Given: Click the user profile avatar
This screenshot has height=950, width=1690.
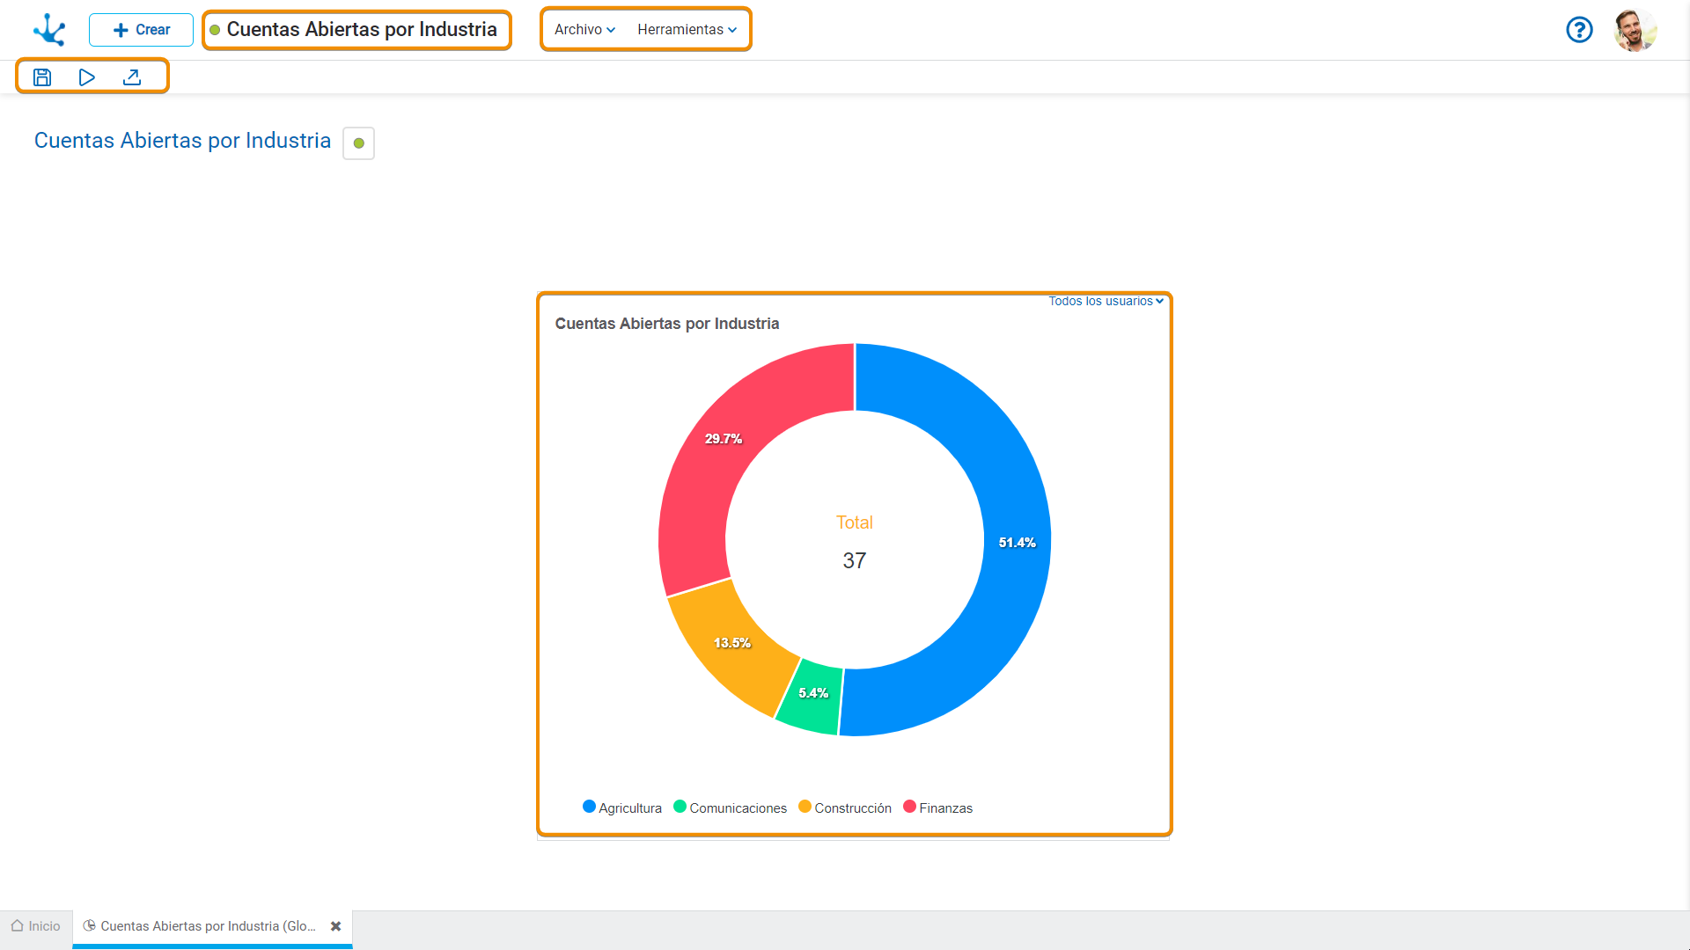Looking at the screenshot, I should [x=1635, y=30].
